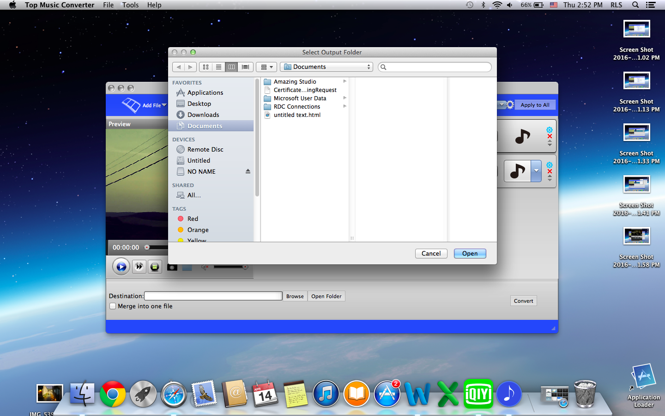Click Cancel in the Select Output Folder dialog
Image resolution: width=665 pixels, height=416 pixels.
[431, 253]
